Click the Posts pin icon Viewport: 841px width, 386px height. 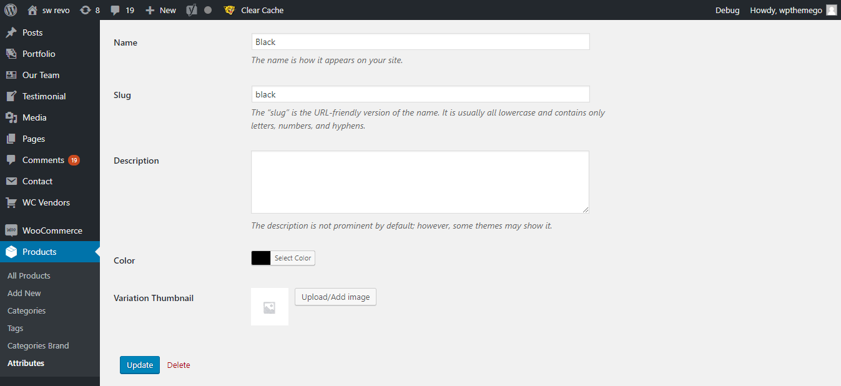coord(11,32)
